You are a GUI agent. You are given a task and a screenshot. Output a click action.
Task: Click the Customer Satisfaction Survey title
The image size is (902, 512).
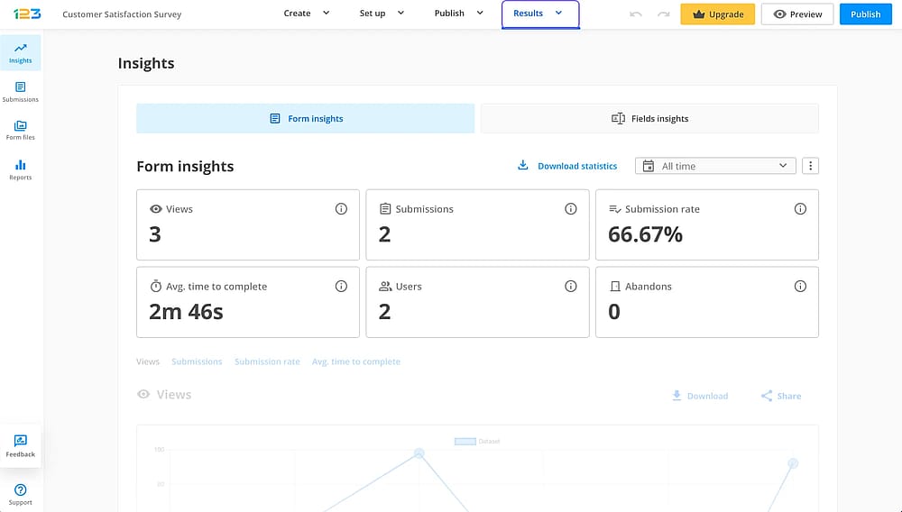pyautogui.click(x=122, y=14)
